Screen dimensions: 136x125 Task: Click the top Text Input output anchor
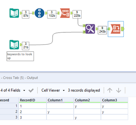(x=21, y=13)
